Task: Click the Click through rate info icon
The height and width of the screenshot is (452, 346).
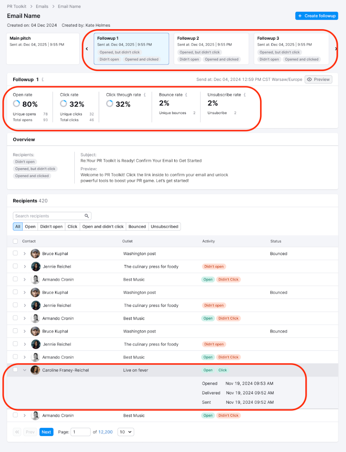Action: pos(145,95)
